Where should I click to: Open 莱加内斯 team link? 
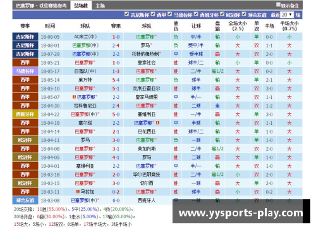[147, 149]
